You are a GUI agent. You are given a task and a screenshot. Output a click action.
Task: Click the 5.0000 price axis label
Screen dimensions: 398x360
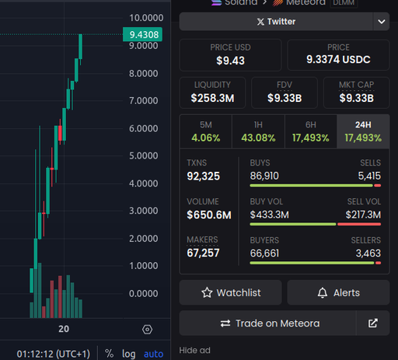(144, 156)
